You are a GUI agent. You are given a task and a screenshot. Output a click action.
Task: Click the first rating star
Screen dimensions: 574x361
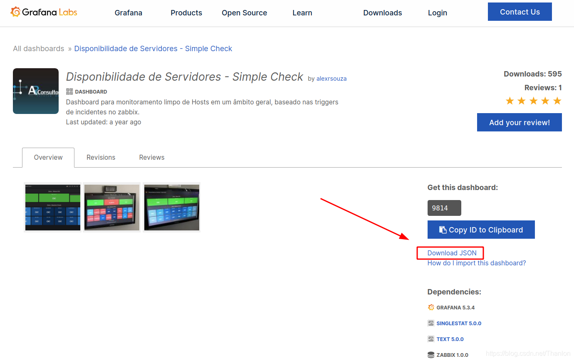tap(510, 101)
